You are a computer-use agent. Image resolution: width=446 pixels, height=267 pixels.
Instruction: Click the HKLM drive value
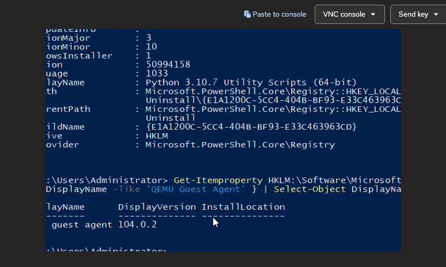tap(157, 136)
